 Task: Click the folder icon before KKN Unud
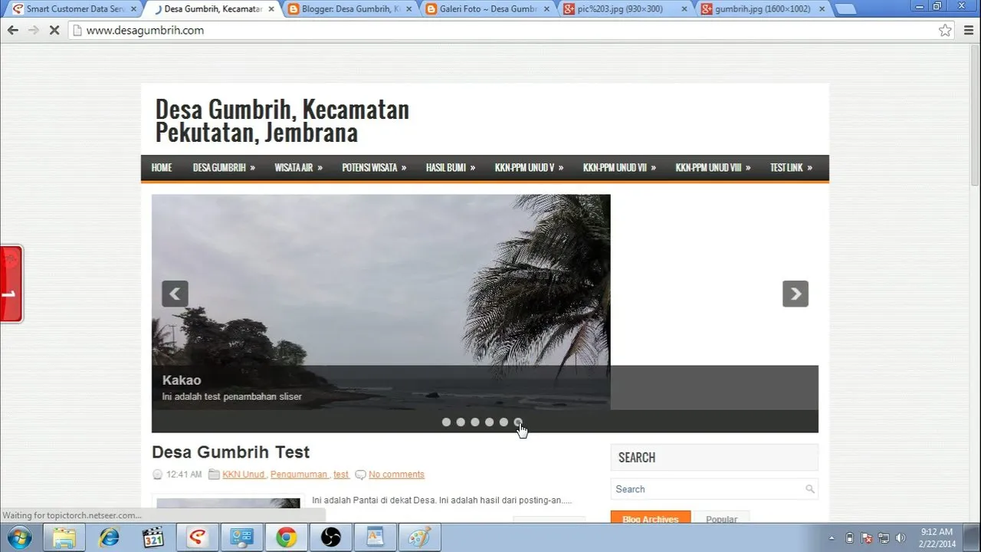pos(215,475)
